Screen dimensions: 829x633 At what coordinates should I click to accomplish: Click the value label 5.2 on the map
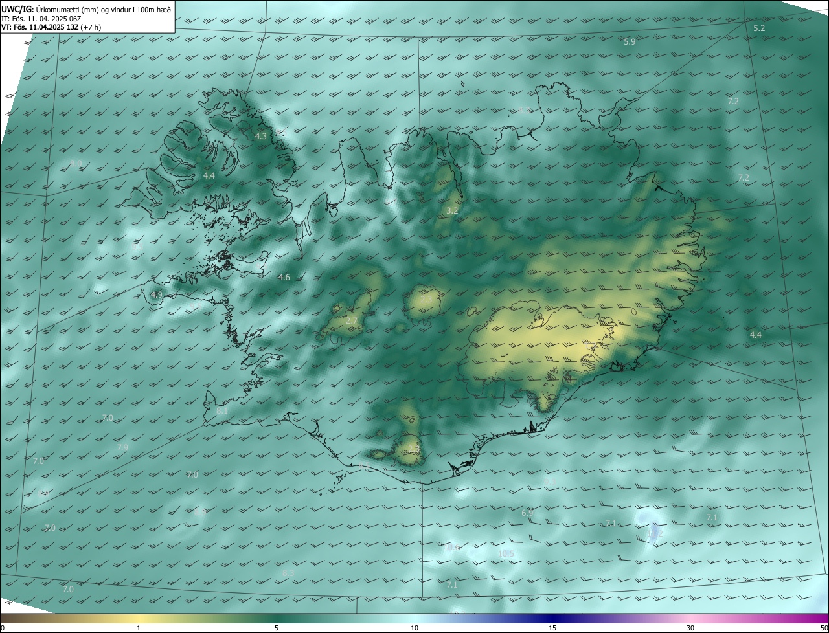(760, 28)
